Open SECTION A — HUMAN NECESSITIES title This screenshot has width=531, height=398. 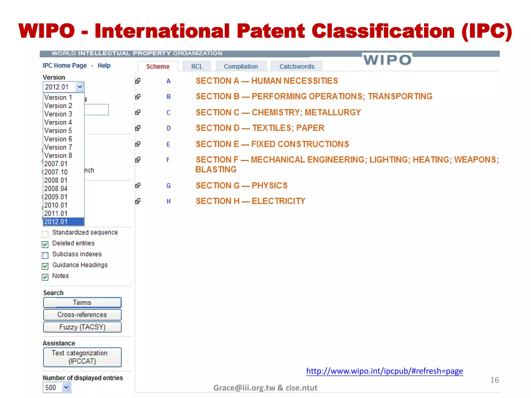(267, 81)
